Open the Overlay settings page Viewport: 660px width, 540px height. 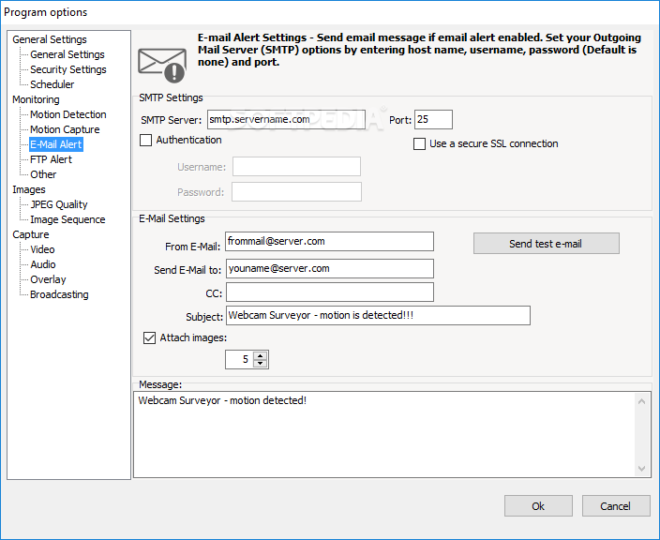(x=48, y=279)
